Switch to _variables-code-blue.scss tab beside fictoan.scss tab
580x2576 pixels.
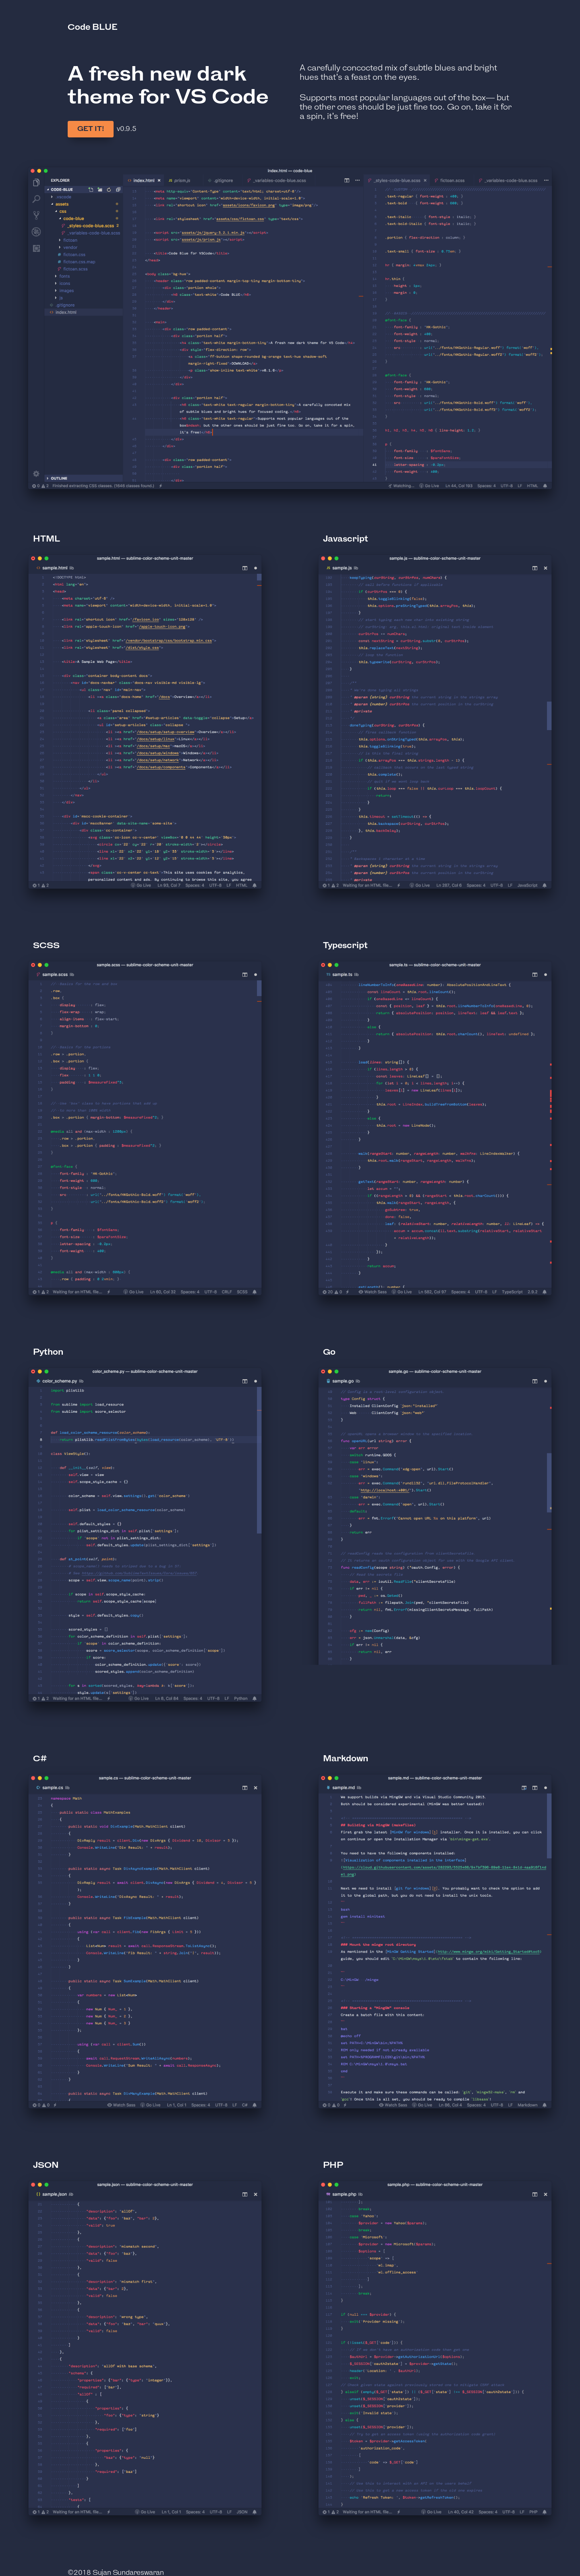(x=507, y=181)
